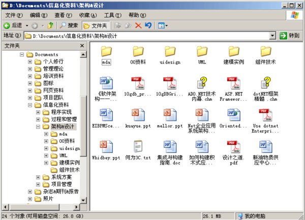Image resolution: width=305 pixels, height=220 pixels.
Task: Collapse the 架构&设计 tree node
Action: click(x=38, y=127)
